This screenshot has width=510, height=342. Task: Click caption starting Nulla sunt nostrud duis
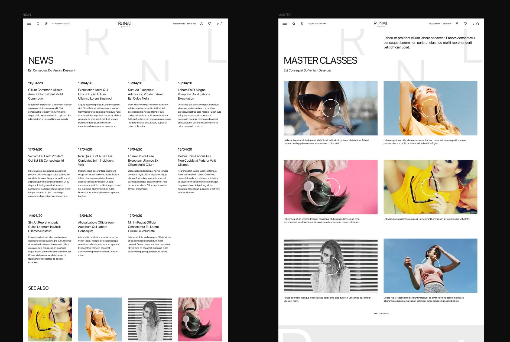click(x=326, y=142)
